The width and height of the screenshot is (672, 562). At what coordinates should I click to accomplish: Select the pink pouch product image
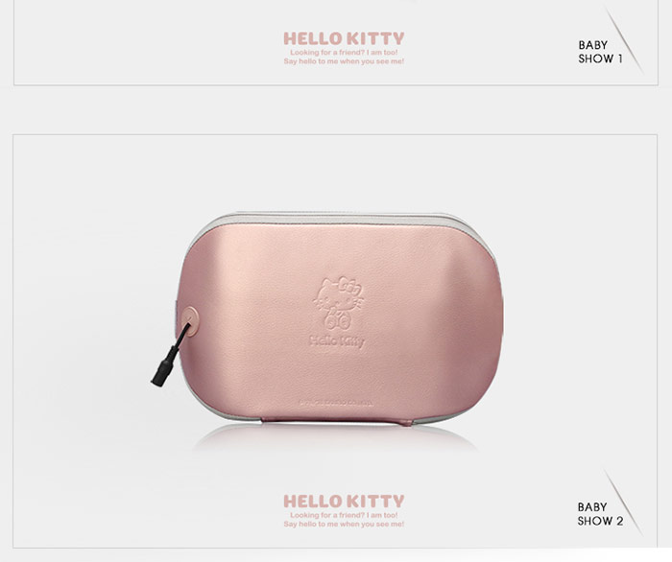click(x=328, y=317)
